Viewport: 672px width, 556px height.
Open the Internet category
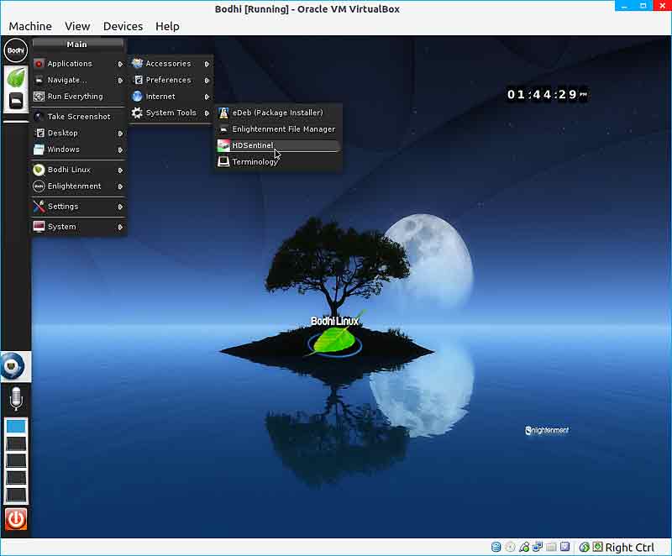click(x=171, y=97)
